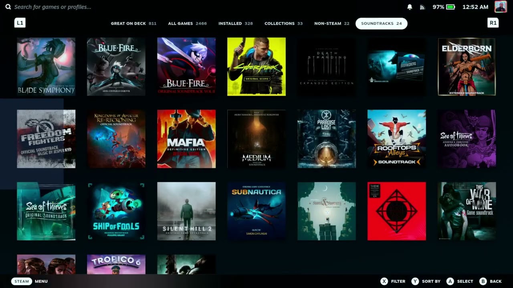Click the Sort By label
The width and height of the screenshot is (513, 288).
tap(431, 281)
